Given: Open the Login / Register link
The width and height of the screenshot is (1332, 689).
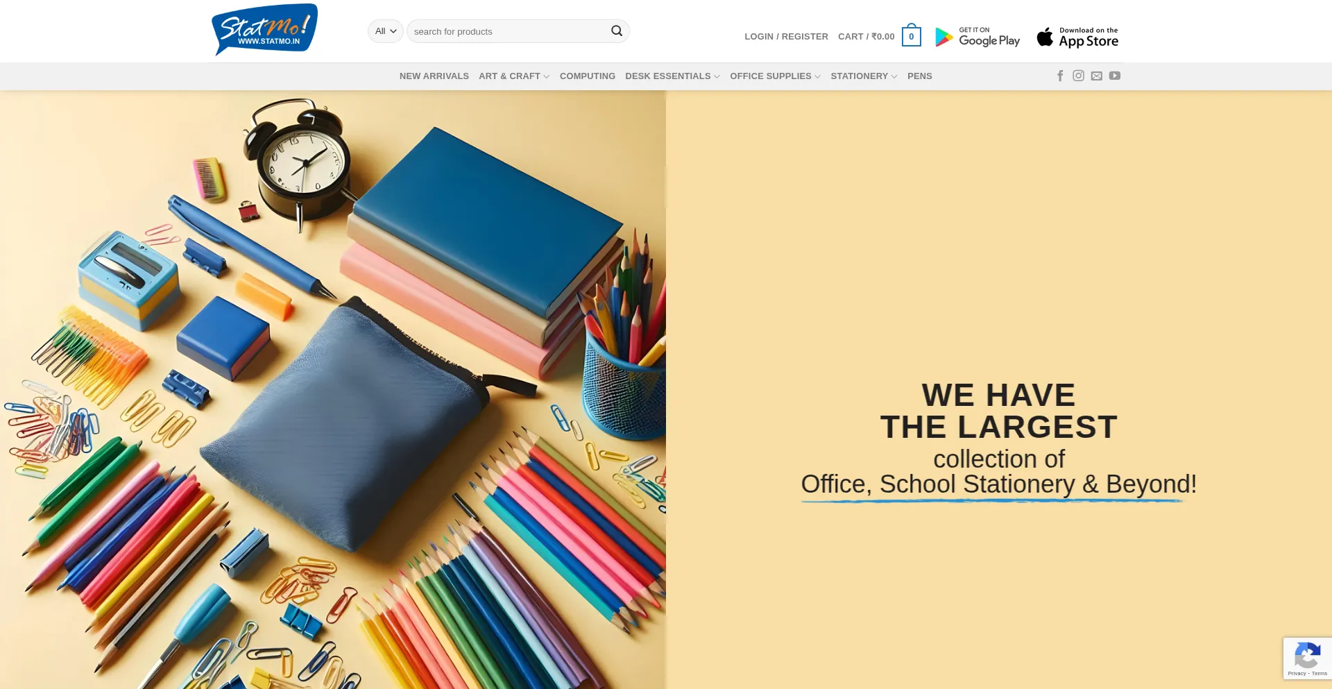Looking at the screenshot, I should click(x=786, y=37).
